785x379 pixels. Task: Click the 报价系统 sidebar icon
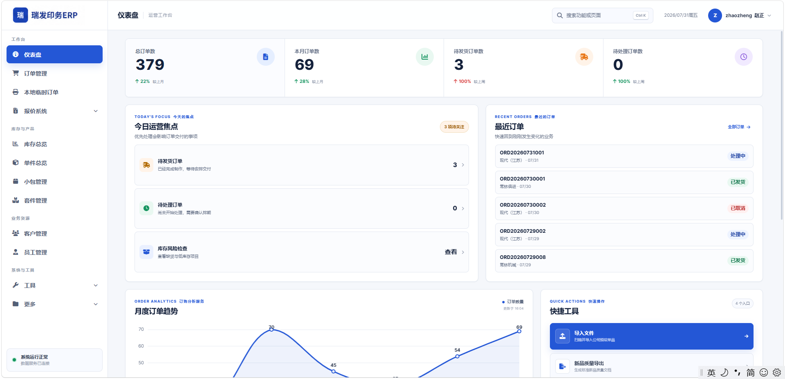(16, 111)
